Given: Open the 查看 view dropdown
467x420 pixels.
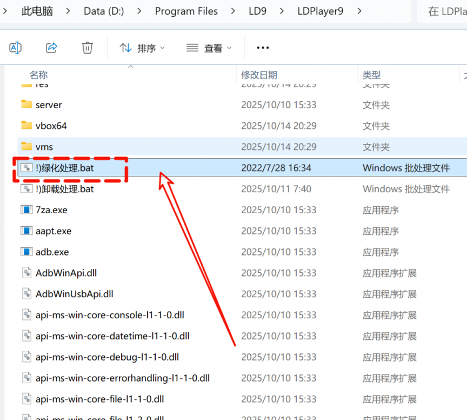Looking at the screenshot, I should pyautogui.click(x=209, y=48).
